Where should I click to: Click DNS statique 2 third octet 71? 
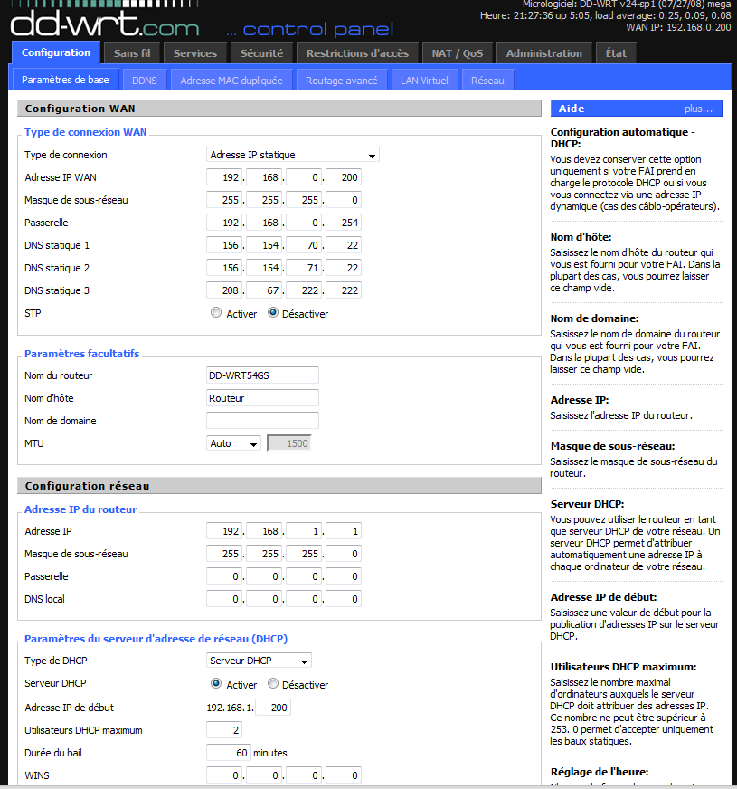[x=304, y=268]
